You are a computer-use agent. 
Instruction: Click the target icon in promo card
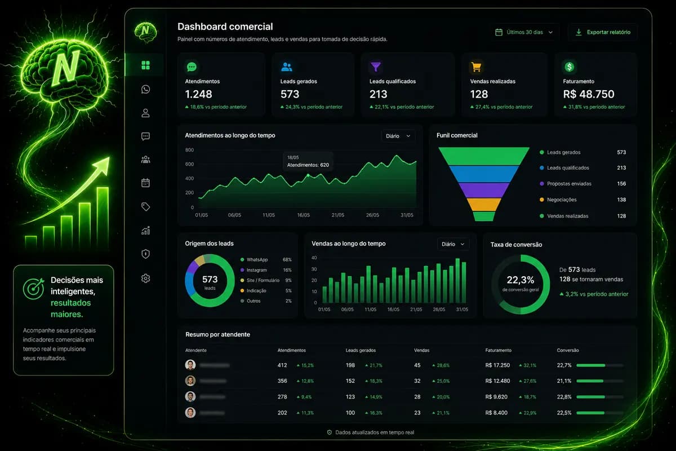[x=33, y=288]
